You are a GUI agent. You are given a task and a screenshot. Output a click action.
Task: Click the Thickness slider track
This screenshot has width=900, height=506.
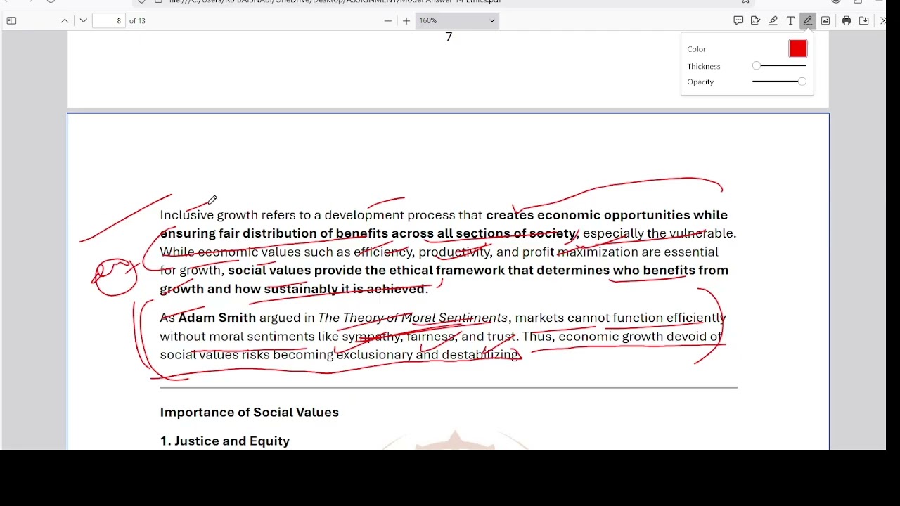pyautogui.click(x=780, y=66)
